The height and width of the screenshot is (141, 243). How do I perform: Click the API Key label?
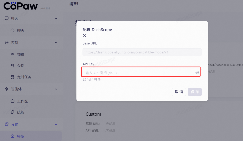(x=88, y=64)
